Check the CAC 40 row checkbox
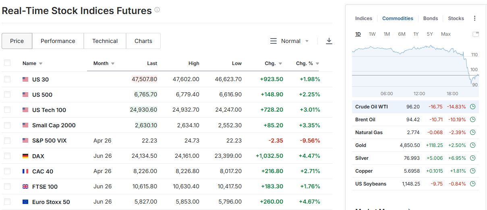The image size is (487, 210). point(7,171)
